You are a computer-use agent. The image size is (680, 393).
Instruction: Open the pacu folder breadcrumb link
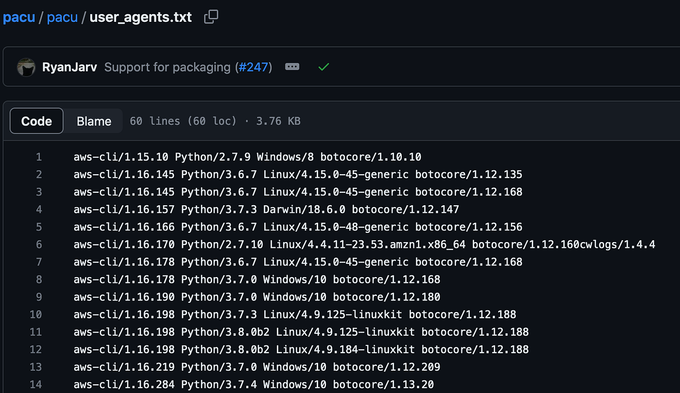[62, 17]
